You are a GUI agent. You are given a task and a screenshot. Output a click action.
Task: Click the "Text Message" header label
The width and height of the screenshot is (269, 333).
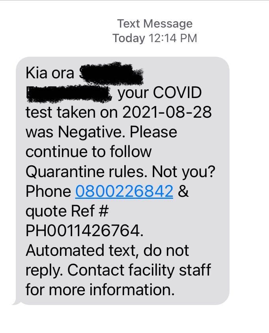click(155, 24)
